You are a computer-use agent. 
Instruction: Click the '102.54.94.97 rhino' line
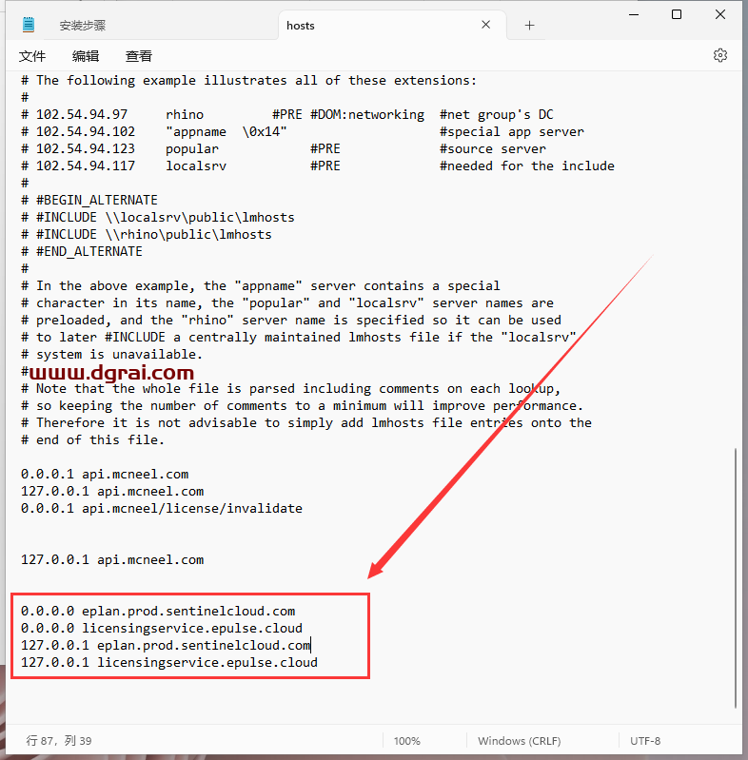(x=287, y=115)
